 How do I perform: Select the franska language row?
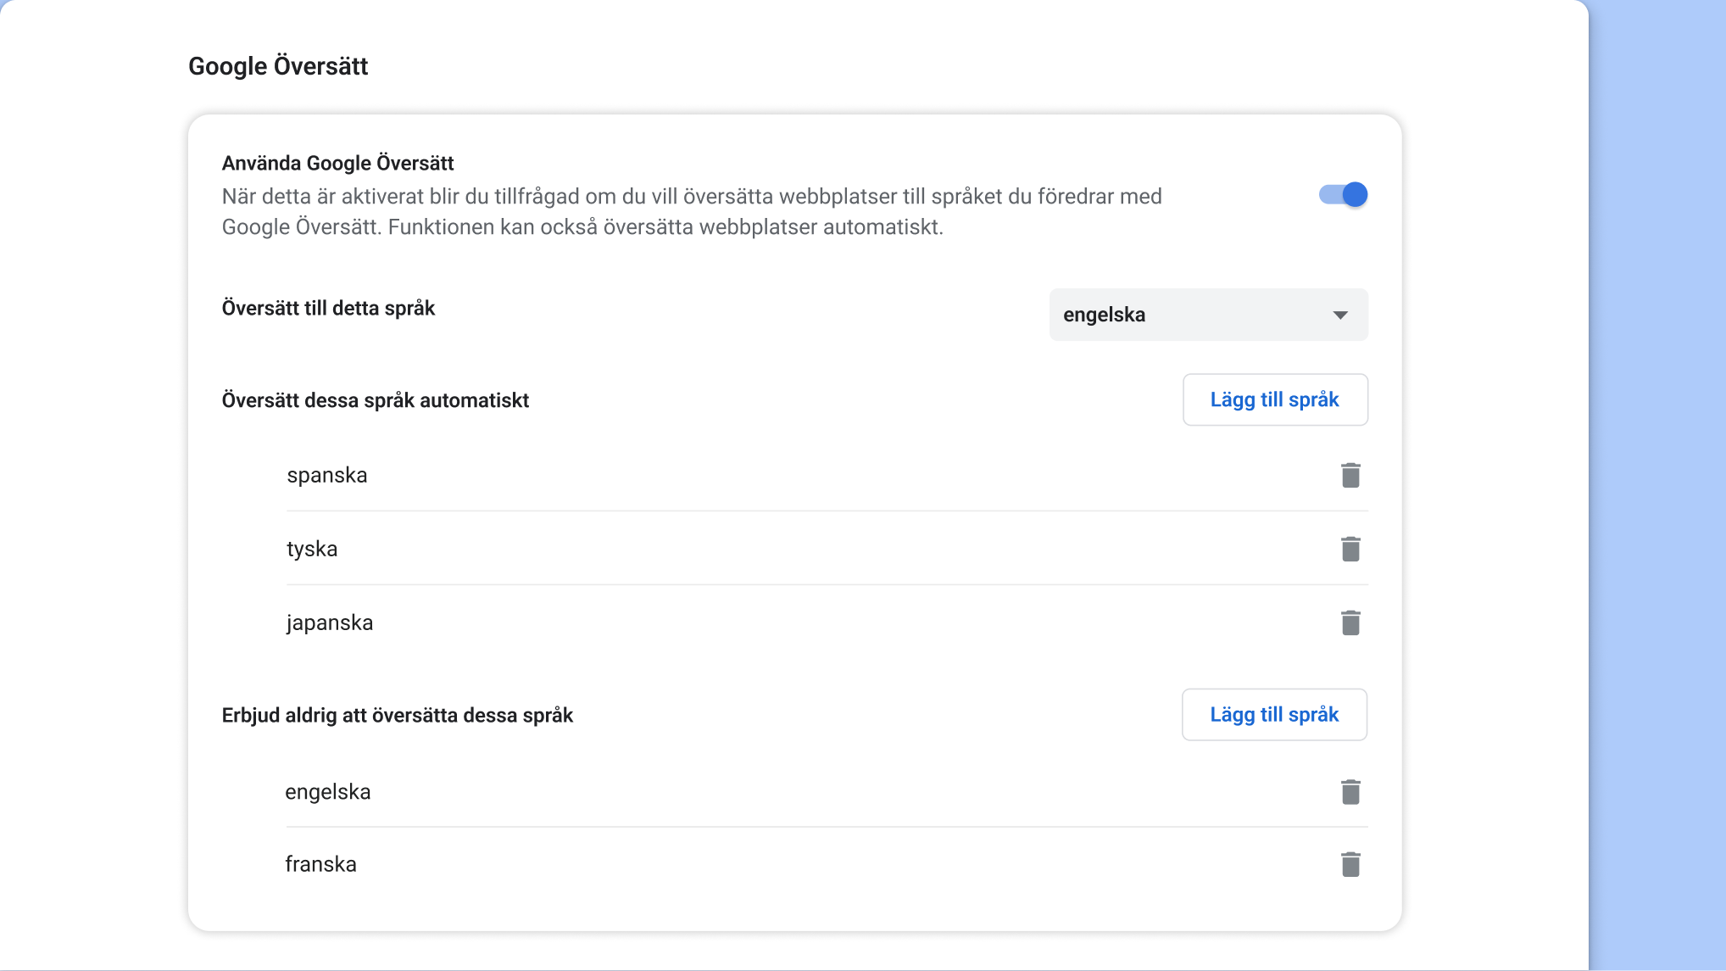(321, 863)
